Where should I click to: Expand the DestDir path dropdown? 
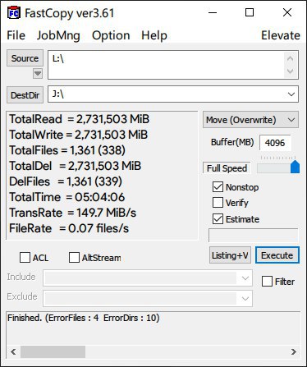click(x=291, y=94)
